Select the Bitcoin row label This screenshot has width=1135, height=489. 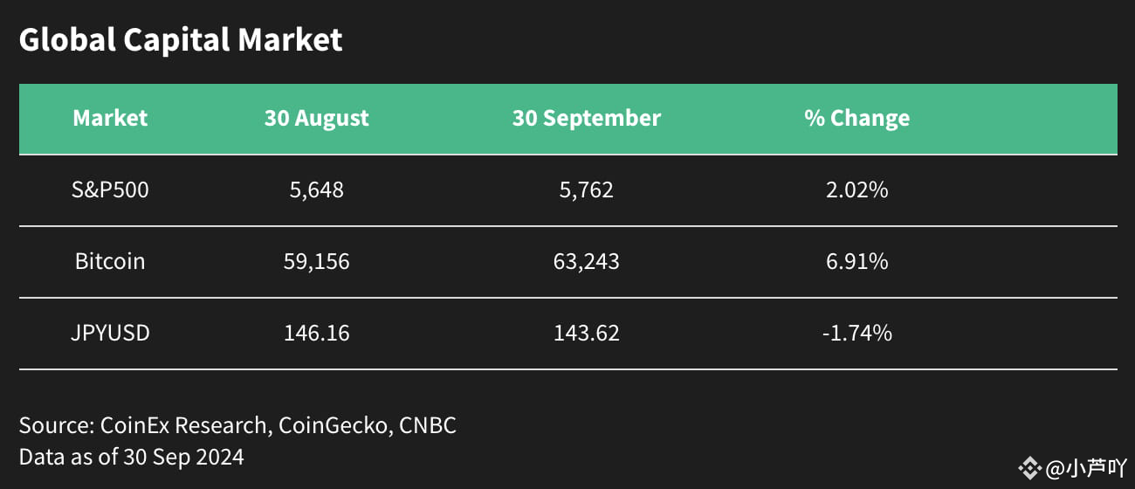pos(110,261)
